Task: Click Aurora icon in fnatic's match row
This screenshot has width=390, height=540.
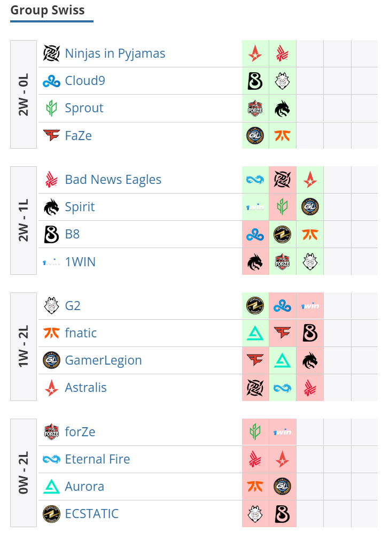Action: [255, 334]
